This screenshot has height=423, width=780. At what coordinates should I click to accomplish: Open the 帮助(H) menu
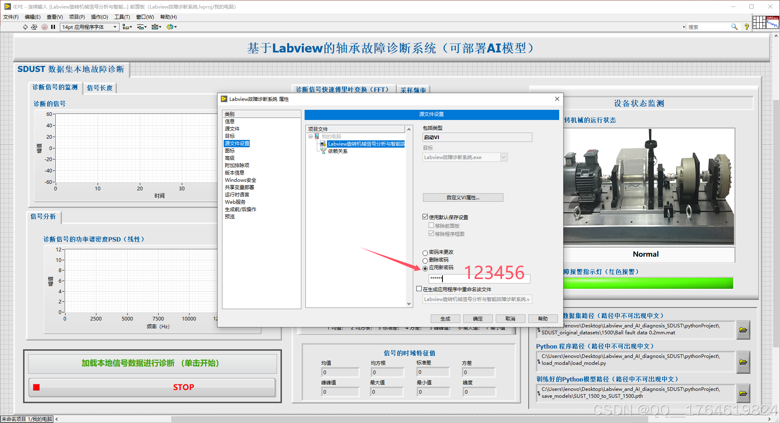pyautogui.click(x=168, y=17)
